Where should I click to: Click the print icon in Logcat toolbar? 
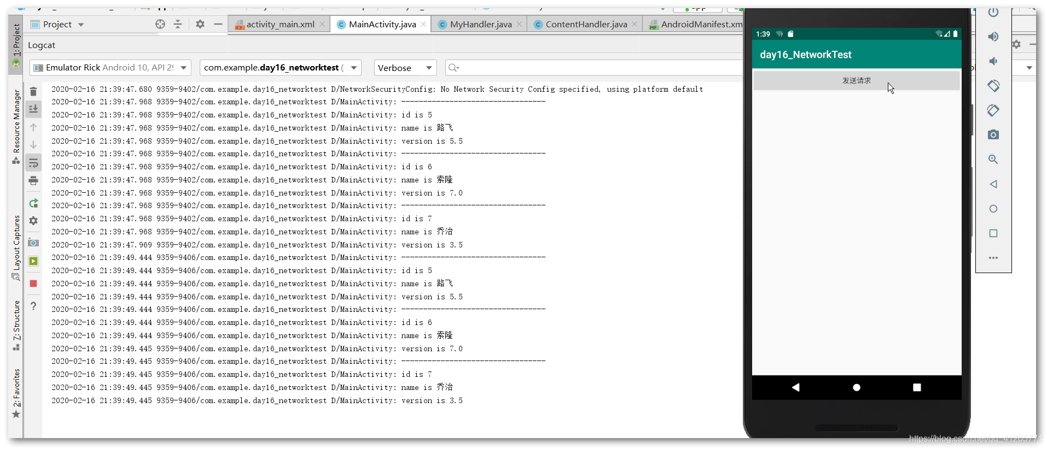click(33, 180)
